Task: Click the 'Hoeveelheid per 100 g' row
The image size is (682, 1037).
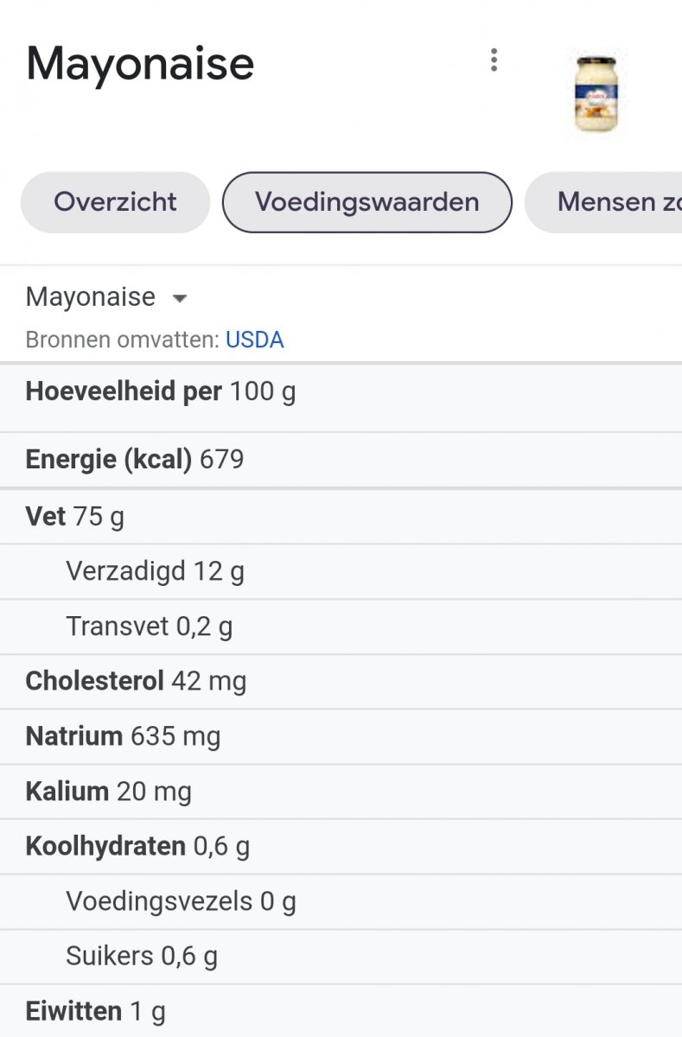Action: pyautogui.click(x=161, y=391)
